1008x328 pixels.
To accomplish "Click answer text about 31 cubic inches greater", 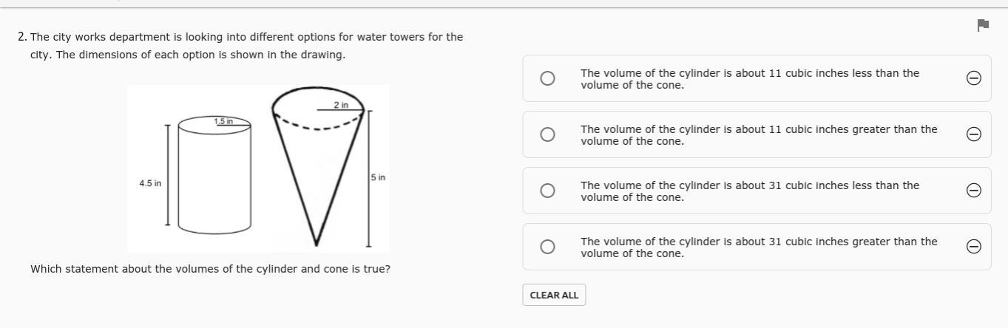I will pyautogui.click(x=759, y=247).
